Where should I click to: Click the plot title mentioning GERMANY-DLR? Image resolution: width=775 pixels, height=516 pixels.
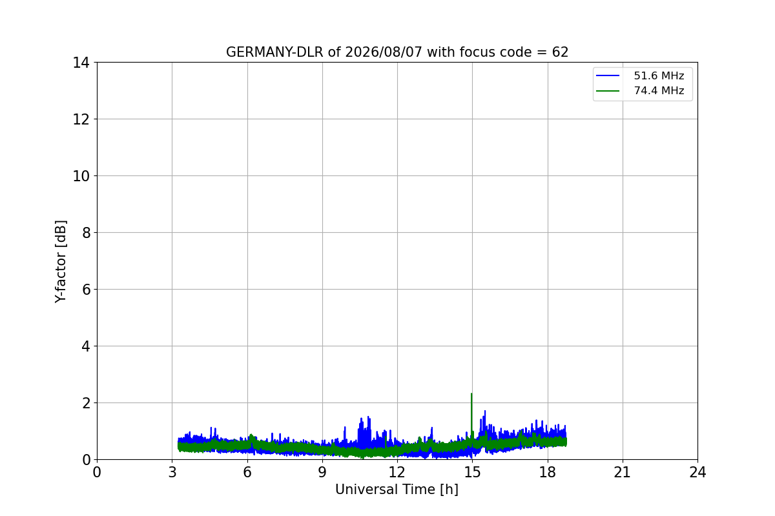[x=397, y=52]
